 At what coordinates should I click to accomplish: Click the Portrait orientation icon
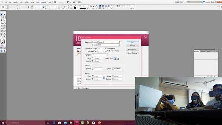115,59
